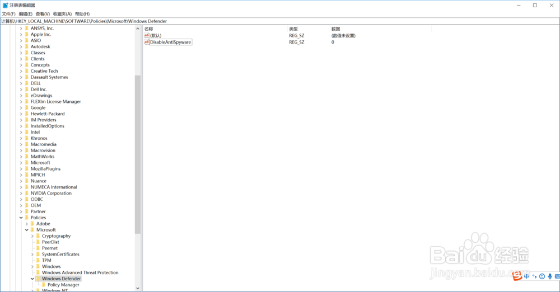Click the Khronos folder icon

tap(27, 138)
